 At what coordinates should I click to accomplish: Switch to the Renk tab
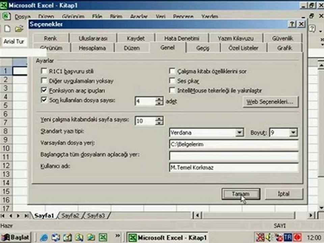50,38
